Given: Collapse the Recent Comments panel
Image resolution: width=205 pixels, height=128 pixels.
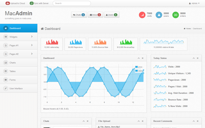Looking at the screenshot, I should (x=194, y=121).
